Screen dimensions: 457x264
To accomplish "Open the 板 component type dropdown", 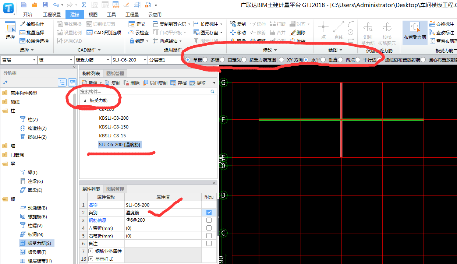I will [56, 60].
